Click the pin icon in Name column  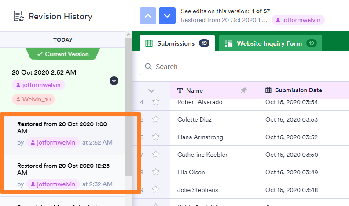click(243, 90)
